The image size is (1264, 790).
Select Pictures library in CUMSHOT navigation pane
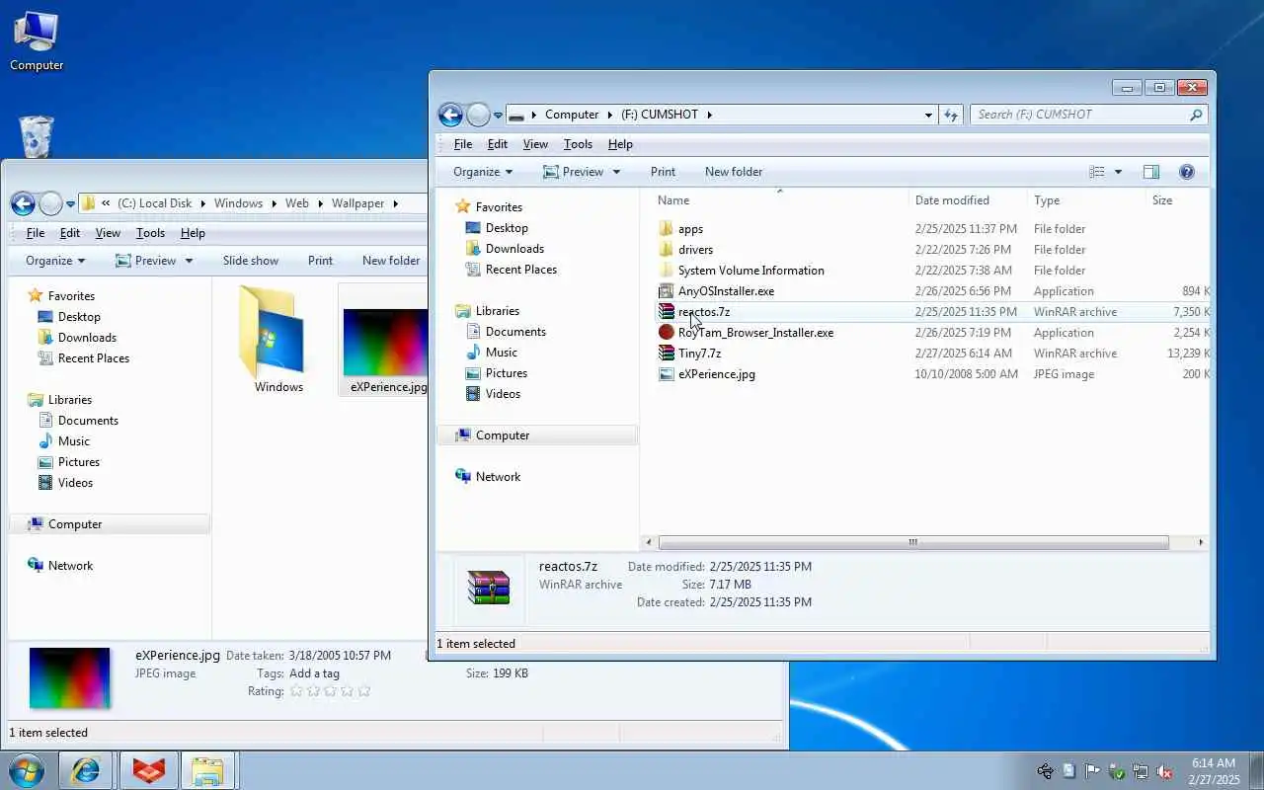pos(506,373)
